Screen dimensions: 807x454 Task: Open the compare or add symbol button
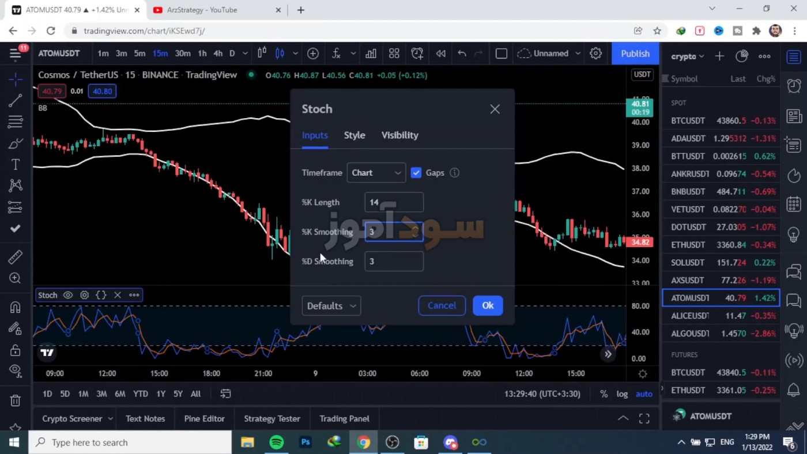313,54
